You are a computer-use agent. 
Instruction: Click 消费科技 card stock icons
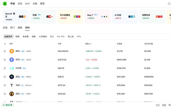click(159, 17)
